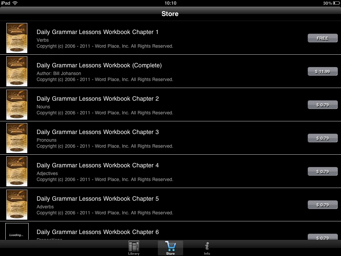This screenshot has width=341, height=256.
Task: Open Daily Grammar Lessons Workbook Chapter 6 title
Action: pos(98,232)
